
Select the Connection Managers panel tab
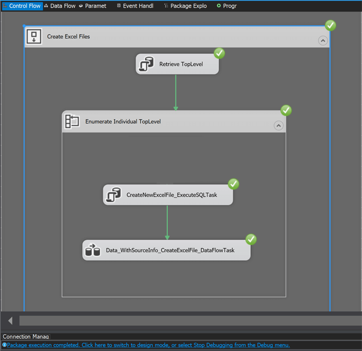[x=26, y=337]
